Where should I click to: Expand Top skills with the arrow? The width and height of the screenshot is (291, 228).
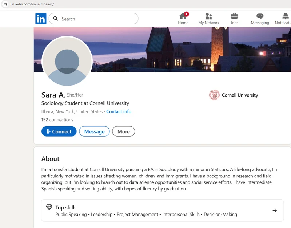275,210
